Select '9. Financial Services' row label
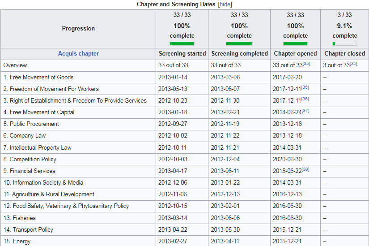The image size is (369, 246). [29, 171]
